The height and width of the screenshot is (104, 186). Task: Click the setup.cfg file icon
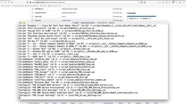pos(32,16)
